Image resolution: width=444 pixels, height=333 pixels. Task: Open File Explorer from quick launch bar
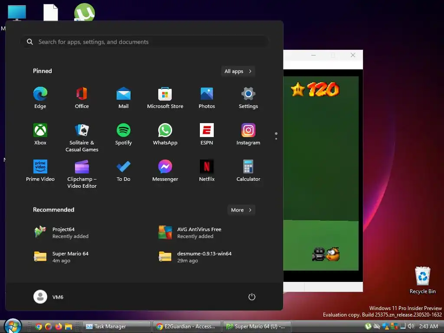click(69, 326)
